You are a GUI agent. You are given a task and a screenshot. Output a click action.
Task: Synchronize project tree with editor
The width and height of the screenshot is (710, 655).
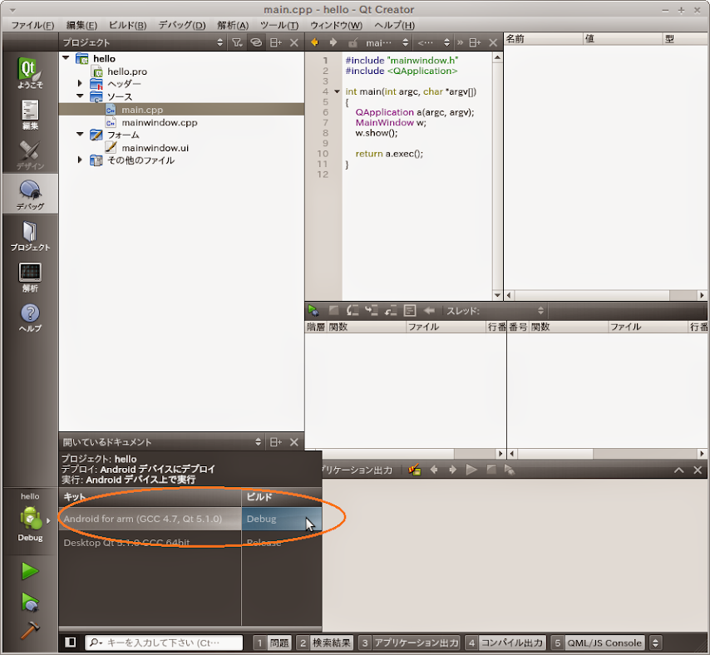(x=256, y=42)
